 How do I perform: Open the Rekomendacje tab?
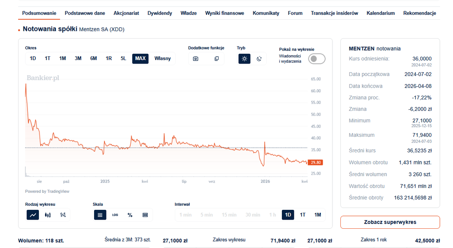(x=420, y=13)
